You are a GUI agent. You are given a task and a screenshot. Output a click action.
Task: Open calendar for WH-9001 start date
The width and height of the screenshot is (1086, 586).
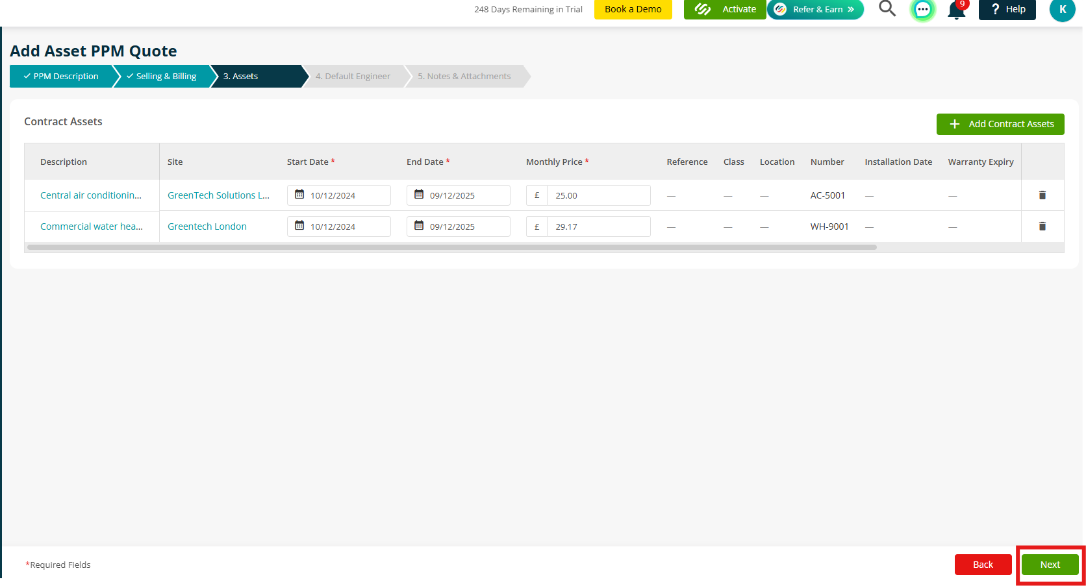(299, 226)
